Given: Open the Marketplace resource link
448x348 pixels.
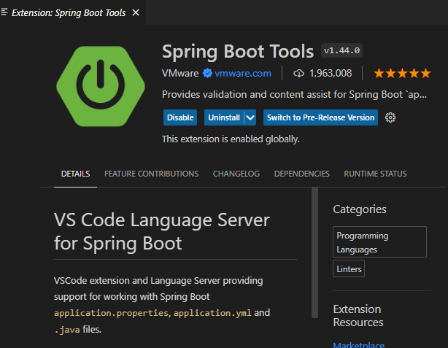Looking at the screenshot, I should point(358,344).
